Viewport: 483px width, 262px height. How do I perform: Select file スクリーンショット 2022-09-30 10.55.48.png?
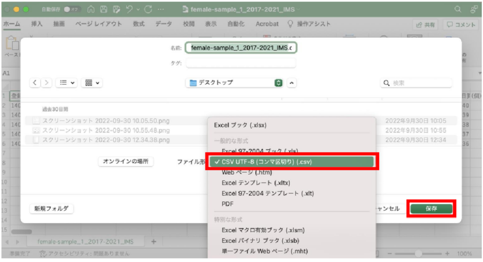(106, 131)
